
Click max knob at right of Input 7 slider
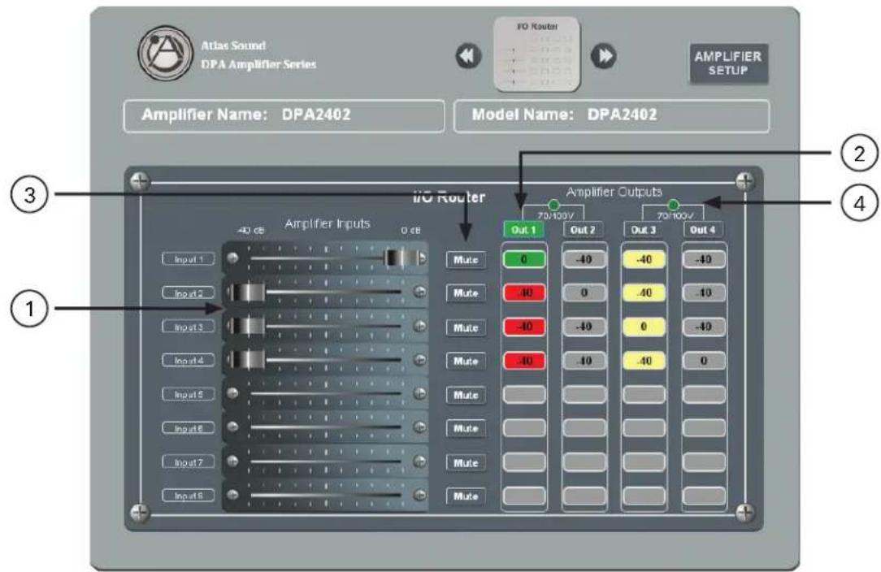(419, 461)
